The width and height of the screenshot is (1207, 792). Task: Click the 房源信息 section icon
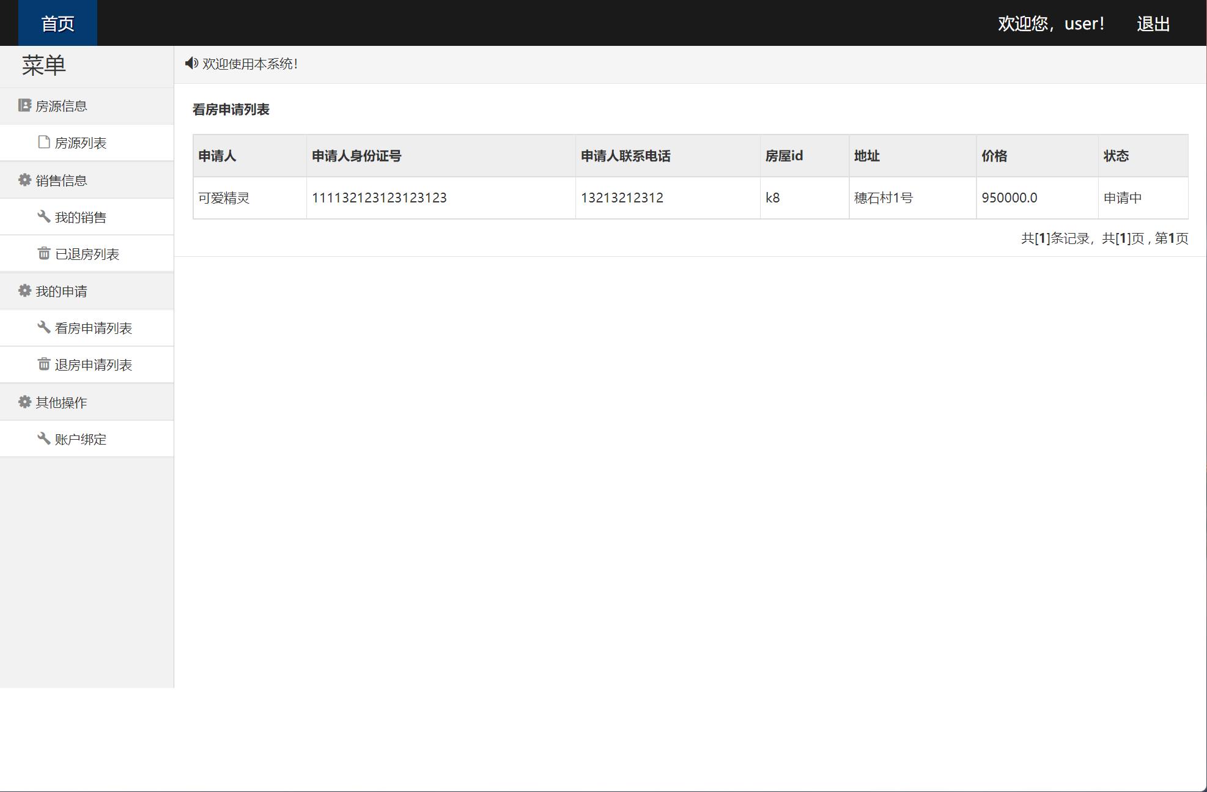pyautogui.click(x=24, y=106)
